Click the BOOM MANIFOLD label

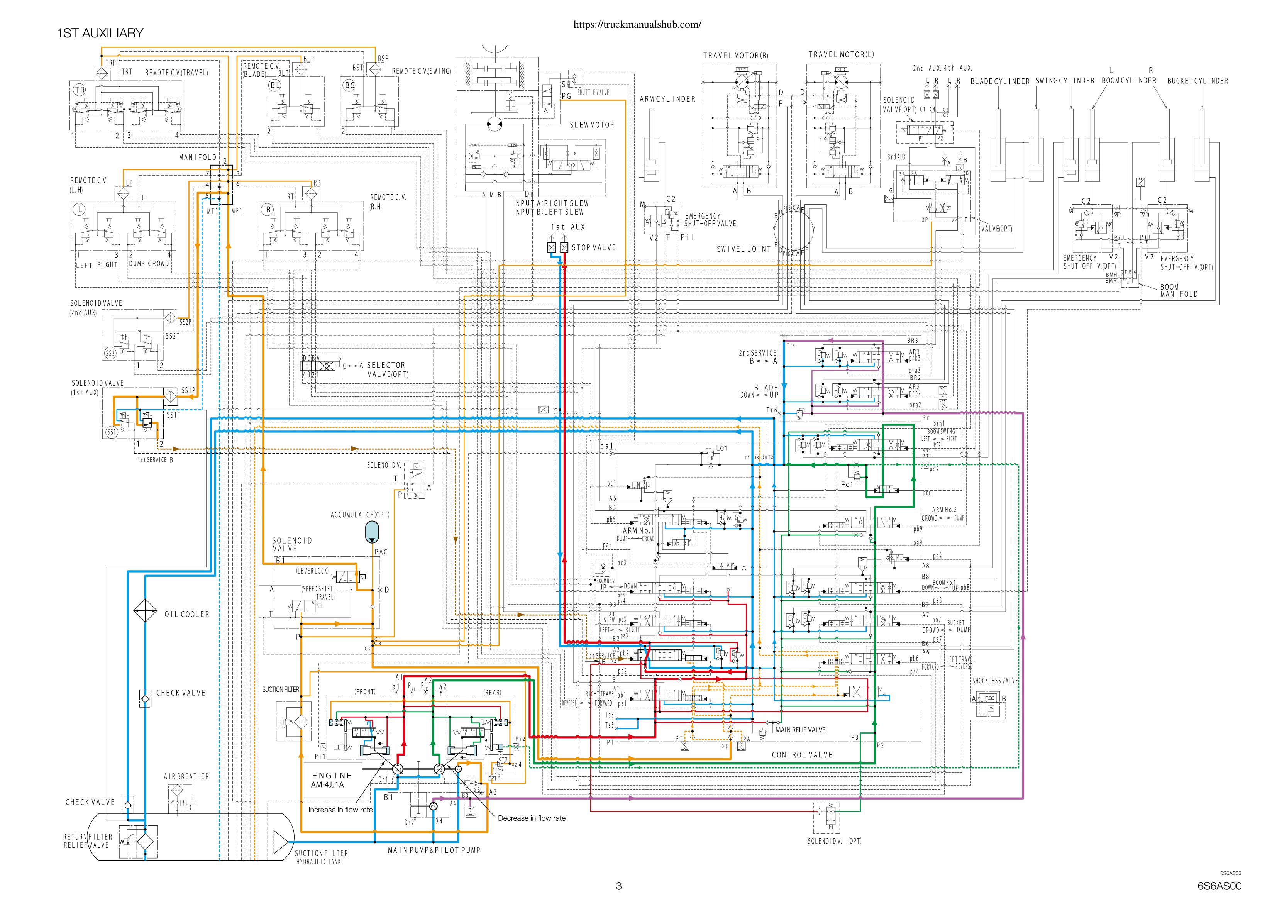[1179, 290]
